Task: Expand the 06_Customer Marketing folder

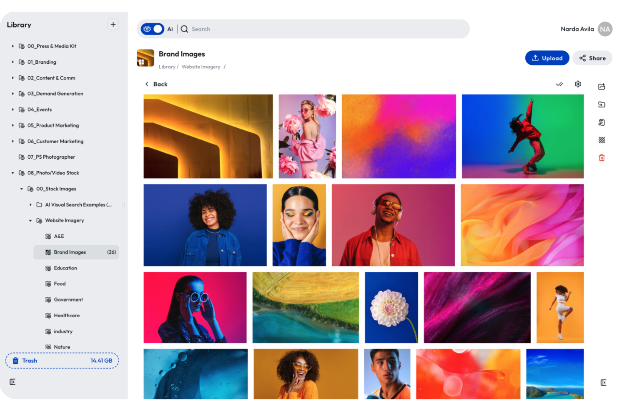Action: coord(13,141)
